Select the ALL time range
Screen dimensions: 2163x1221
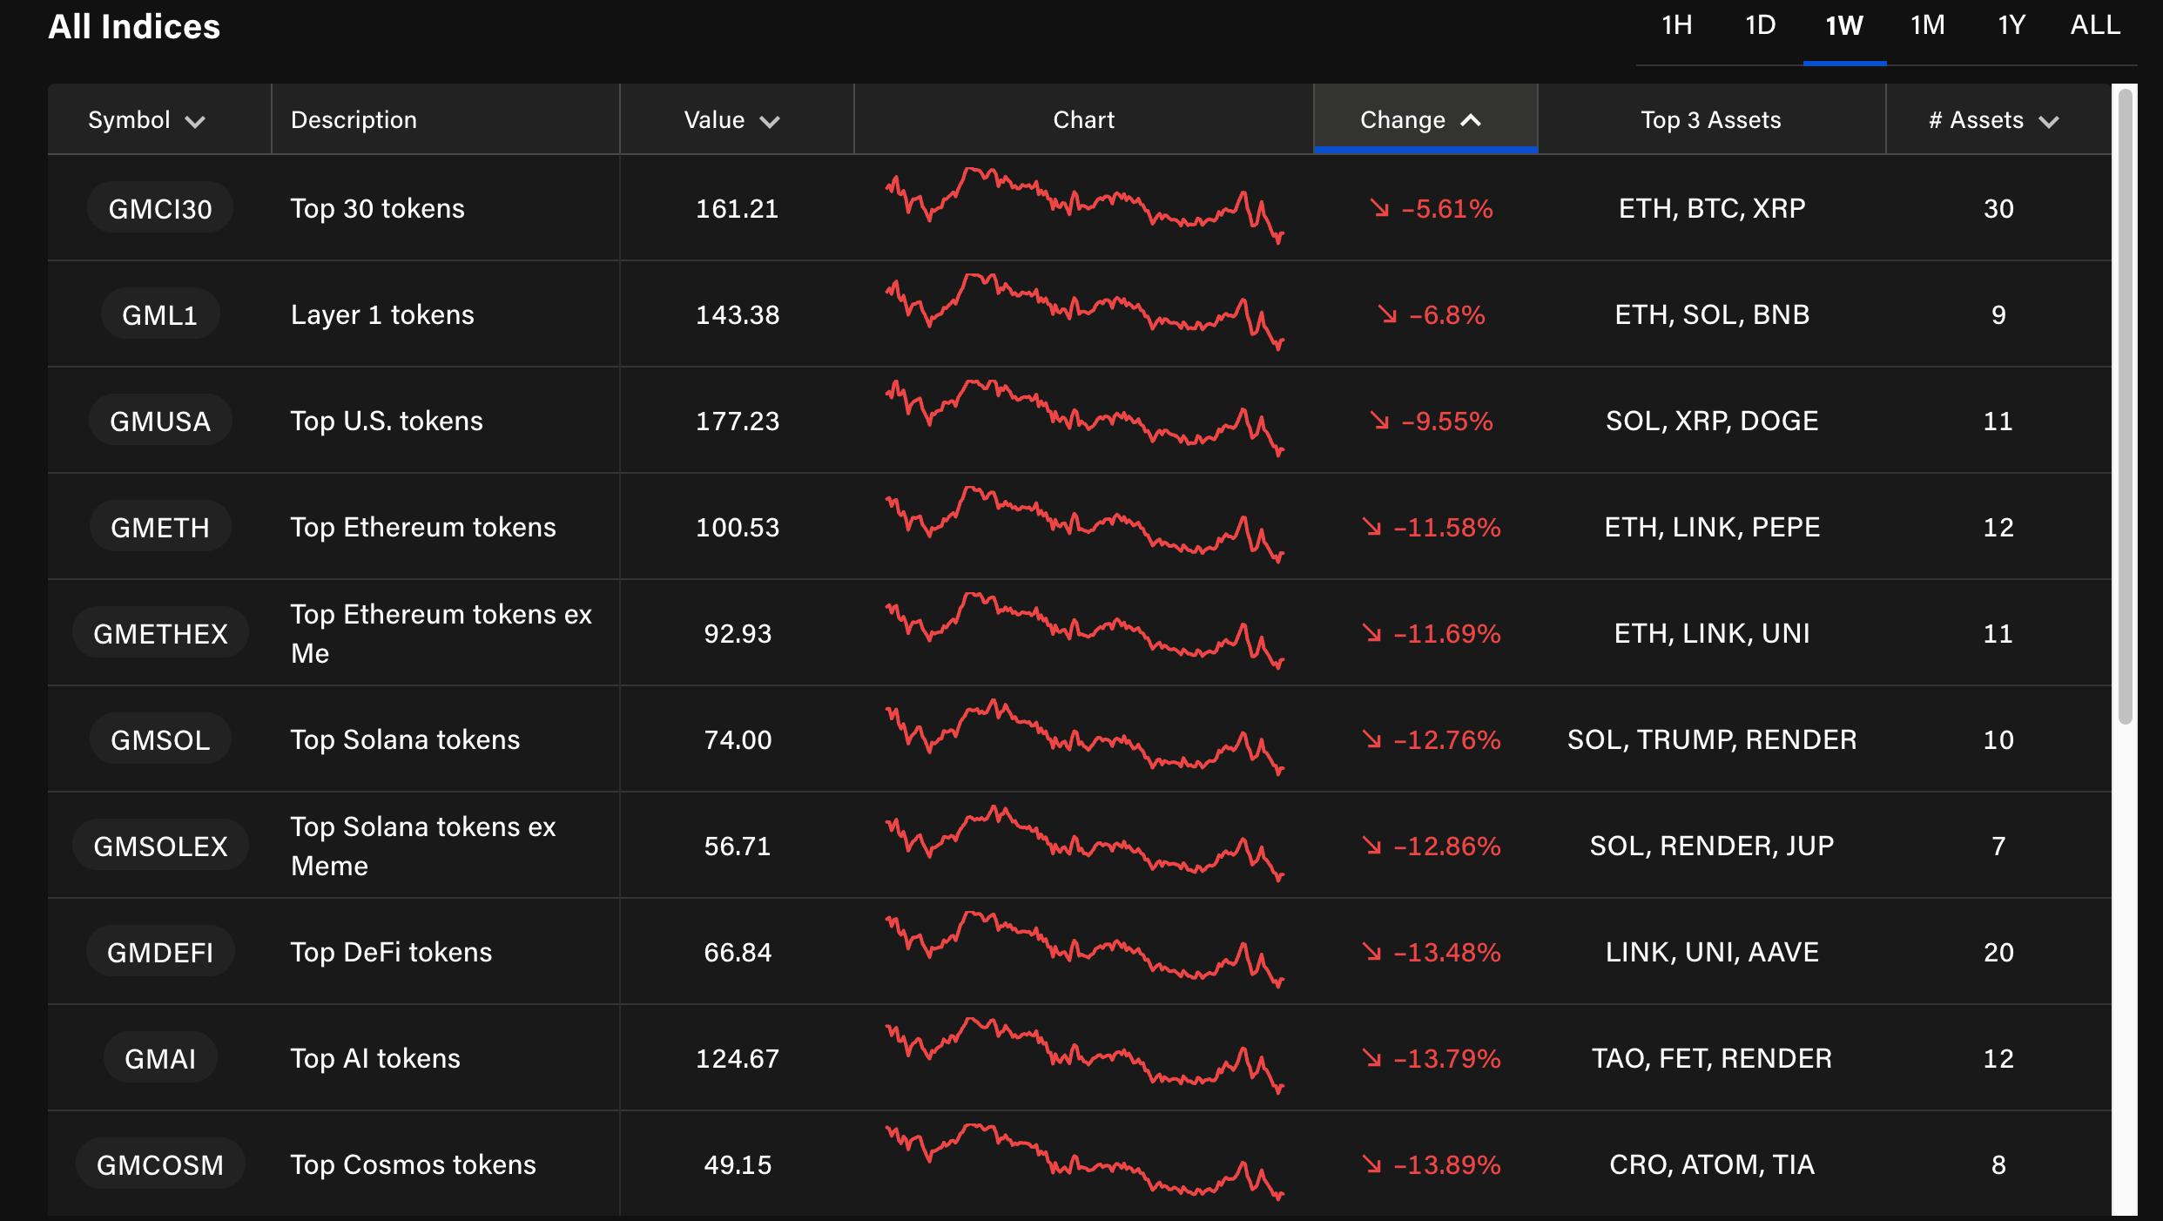click(x=2095, y=26)
